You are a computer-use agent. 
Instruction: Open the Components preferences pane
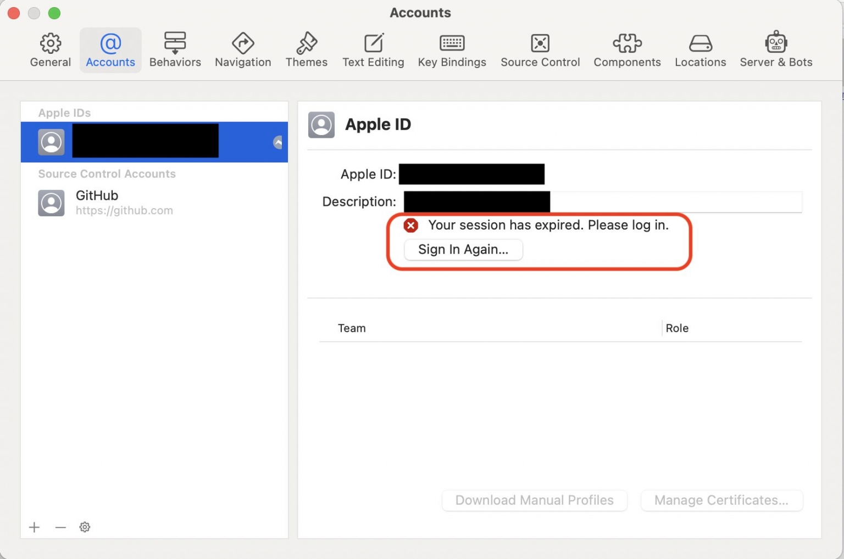click(627, 49)
